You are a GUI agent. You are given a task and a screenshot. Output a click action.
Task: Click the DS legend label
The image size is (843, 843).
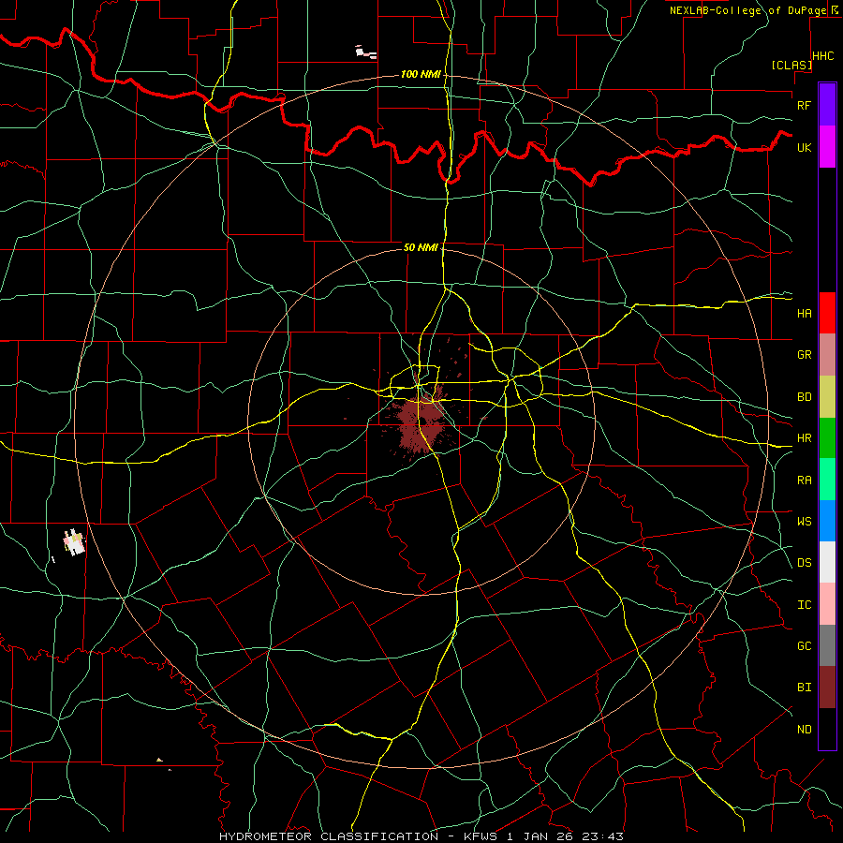[x=805, y=563]
